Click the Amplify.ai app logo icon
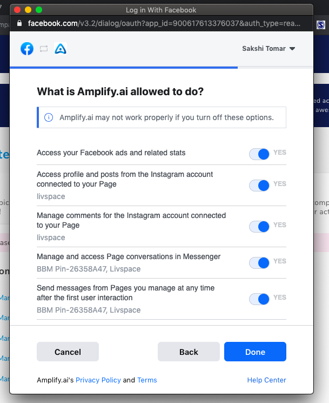Viewport: 329px width, 403px height. point(61,49)
